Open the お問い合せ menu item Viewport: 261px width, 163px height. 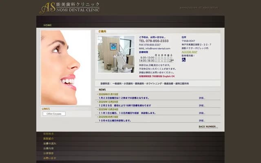tap(50, 158)
